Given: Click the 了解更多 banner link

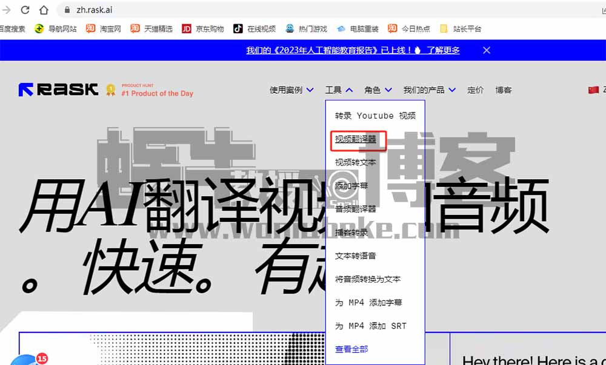Looking at the screenshot, I should point(443,50).
